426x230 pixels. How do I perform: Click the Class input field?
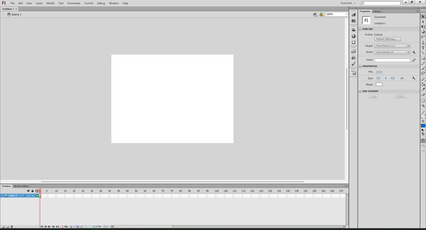coord(392,60)
